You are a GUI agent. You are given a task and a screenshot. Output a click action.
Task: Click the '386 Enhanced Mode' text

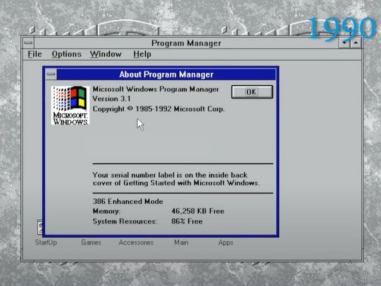coord(128,201)
